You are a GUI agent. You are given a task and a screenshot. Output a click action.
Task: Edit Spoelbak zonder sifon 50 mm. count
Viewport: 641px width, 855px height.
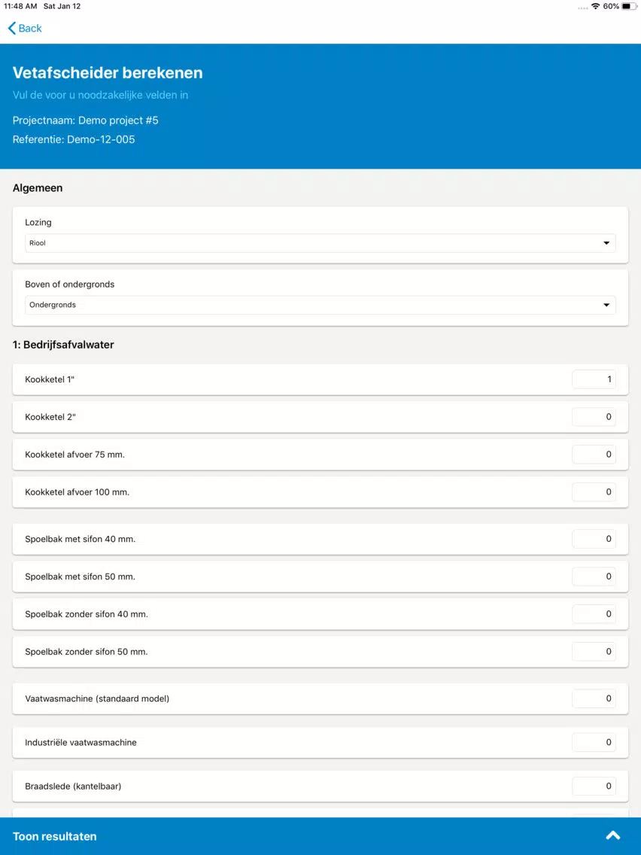pyautogui.click(x=594, y=652)
